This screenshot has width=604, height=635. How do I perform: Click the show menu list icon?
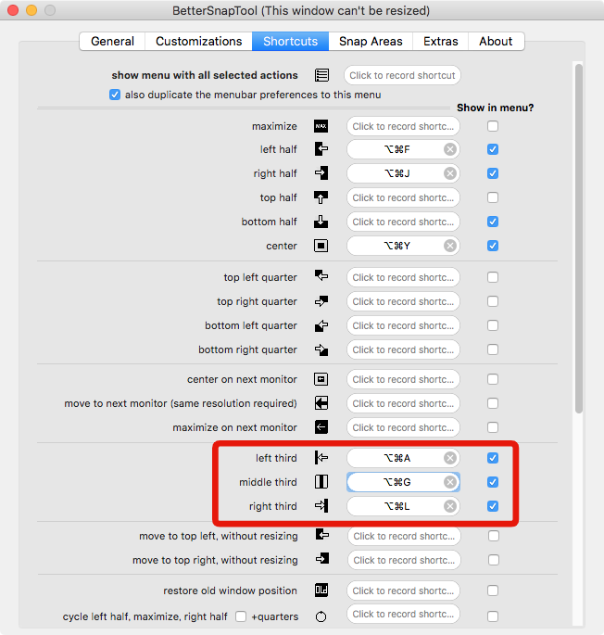(x=321, y=75)
